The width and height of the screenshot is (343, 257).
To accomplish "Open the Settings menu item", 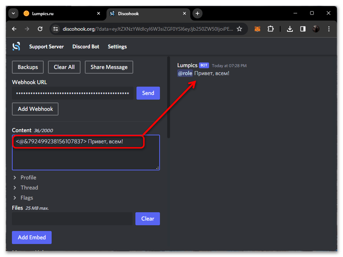I will (x=117, y=47).
